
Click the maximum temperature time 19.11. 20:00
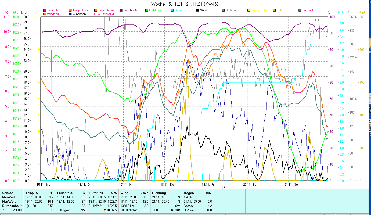click(x=34, y=202)
